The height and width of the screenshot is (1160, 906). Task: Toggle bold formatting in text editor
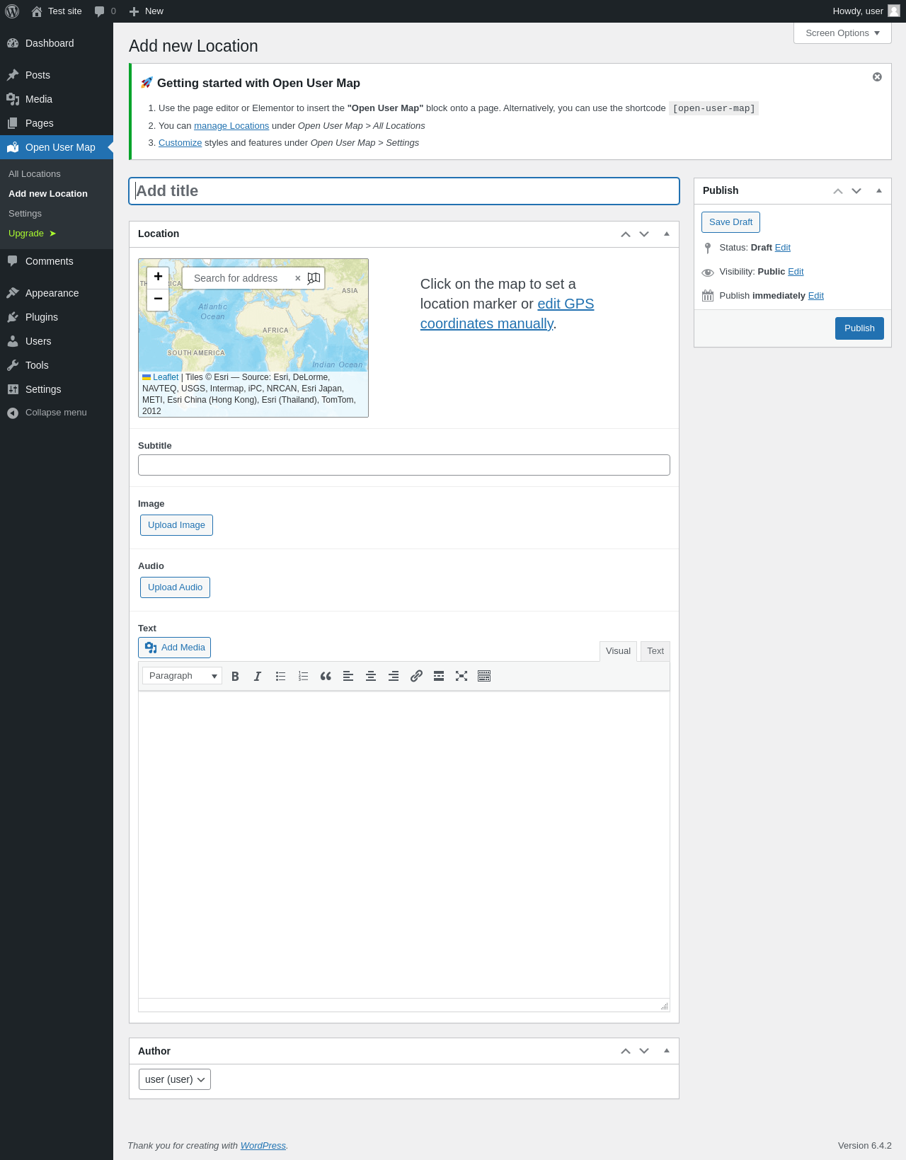(x=235, y=677)
